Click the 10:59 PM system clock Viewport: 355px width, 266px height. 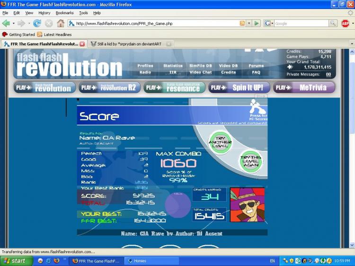[x=342, y=261]
